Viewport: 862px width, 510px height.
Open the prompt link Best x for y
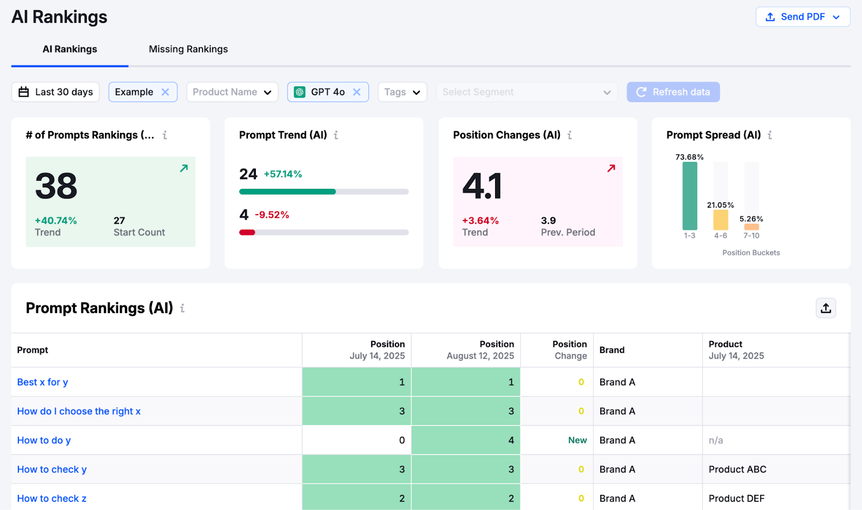42,381
